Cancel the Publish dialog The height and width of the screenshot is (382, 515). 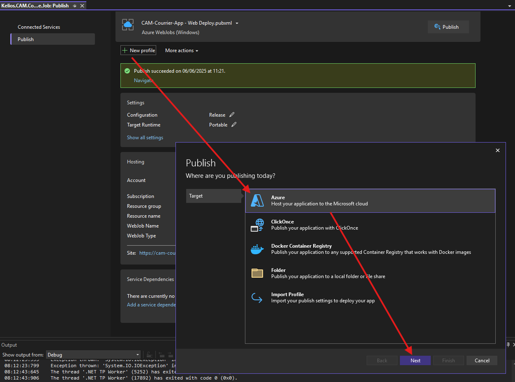482,361
